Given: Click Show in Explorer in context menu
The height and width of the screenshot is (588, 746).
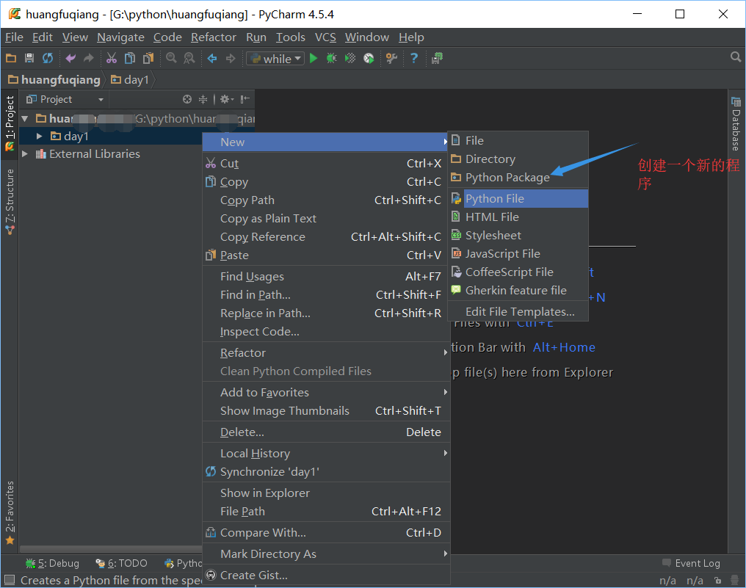Looking at the screenshot, I should coord(264,493).
